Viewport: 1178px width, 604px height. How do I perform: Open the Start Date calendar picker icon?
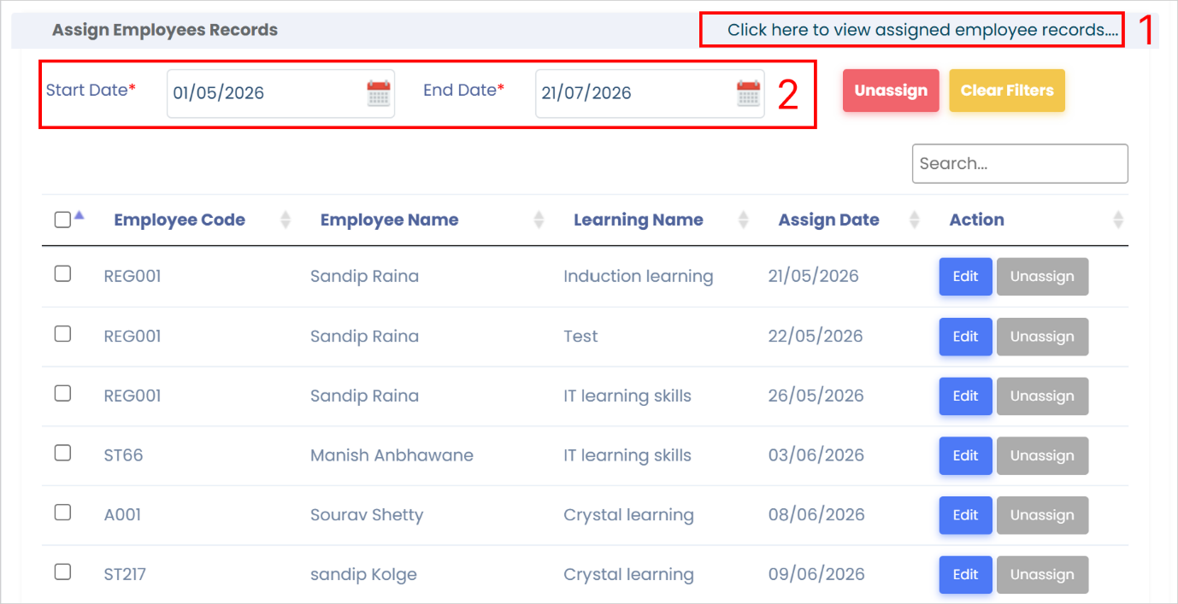[379, 93]
